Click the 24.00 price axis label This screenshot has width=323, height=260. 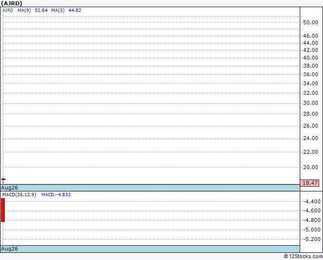[x=311, y=138]
